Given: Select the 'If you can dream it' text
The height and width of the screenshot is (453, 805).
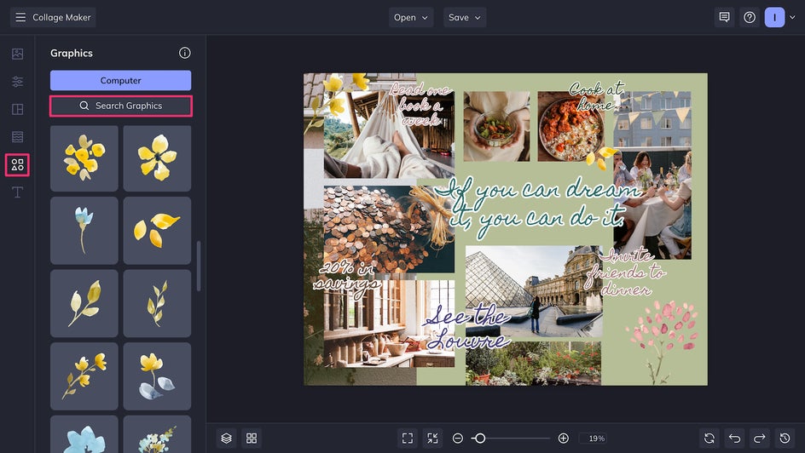Looking at the screenshot, I should (x=536, y=207).
